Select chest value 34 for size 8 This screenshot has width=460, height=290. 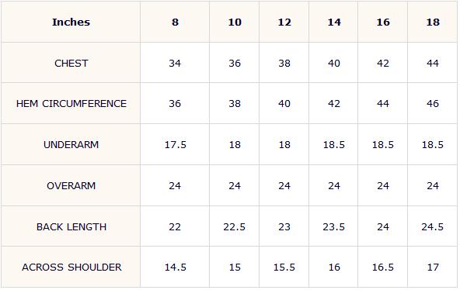pos(175,64)
